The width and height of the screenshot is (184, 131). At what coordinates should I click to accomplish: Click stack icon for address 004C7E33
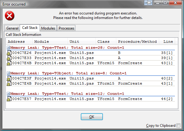[x=9, y=58]
